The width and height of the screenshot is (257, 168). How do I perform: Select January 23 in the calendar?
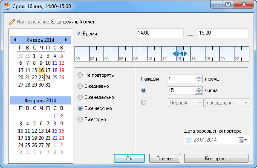(x=41, y=77)
